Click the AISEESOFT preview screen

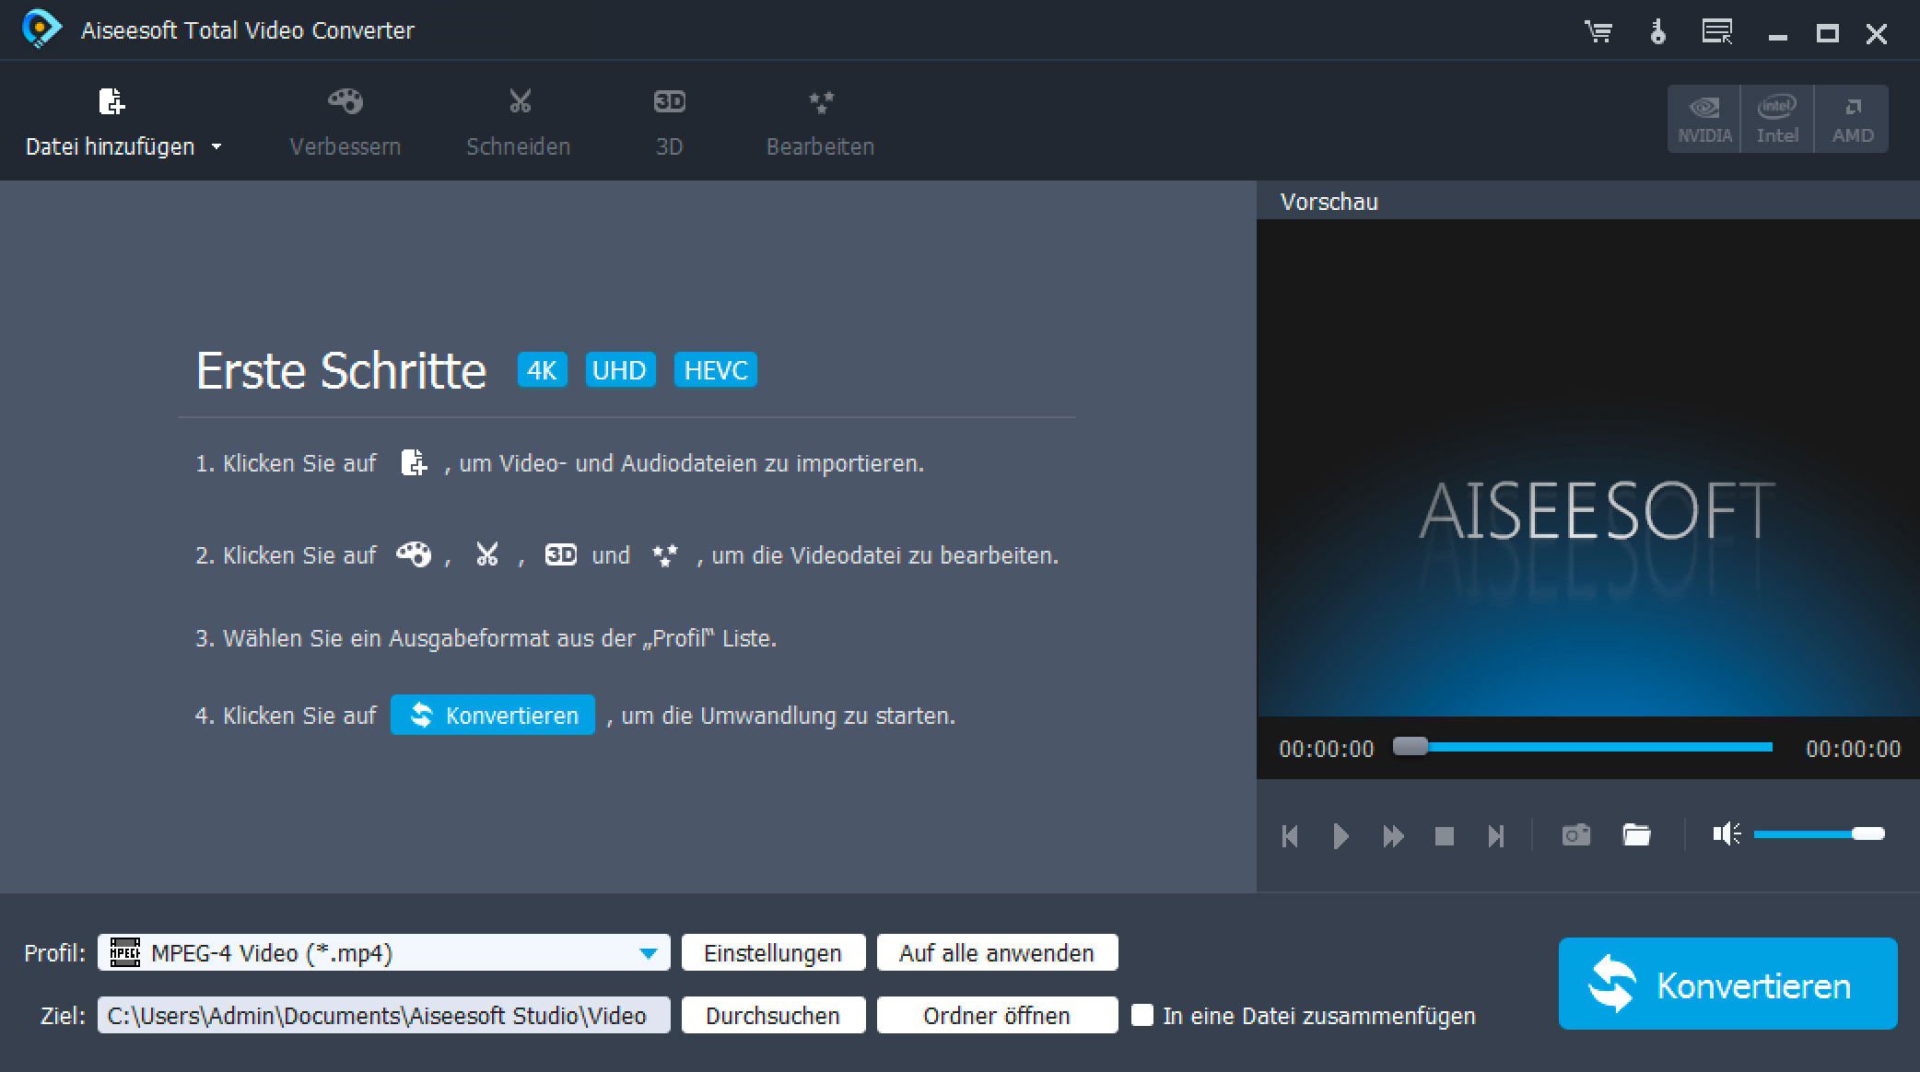tap(1588, 468)
